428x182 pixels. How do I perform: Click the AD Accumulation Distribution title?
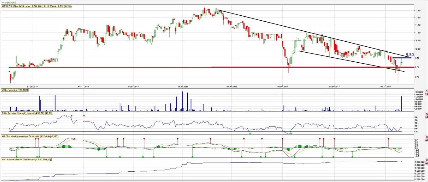click(x=26, y=160)
